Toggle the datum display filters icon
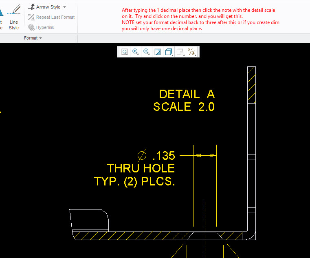The height and width of the screenshot is (258, 310). point(191,52)
